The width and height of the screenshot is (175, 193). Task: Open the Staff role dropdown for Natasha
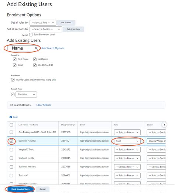(127, 141)
